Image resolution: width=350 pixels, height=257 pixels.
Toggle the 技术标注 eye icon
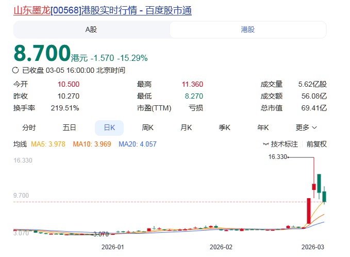pyautogui.click(x=266, y=144)
